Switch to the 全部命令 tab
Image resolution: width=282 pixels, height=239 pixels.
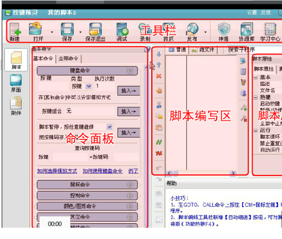[68, 58]
